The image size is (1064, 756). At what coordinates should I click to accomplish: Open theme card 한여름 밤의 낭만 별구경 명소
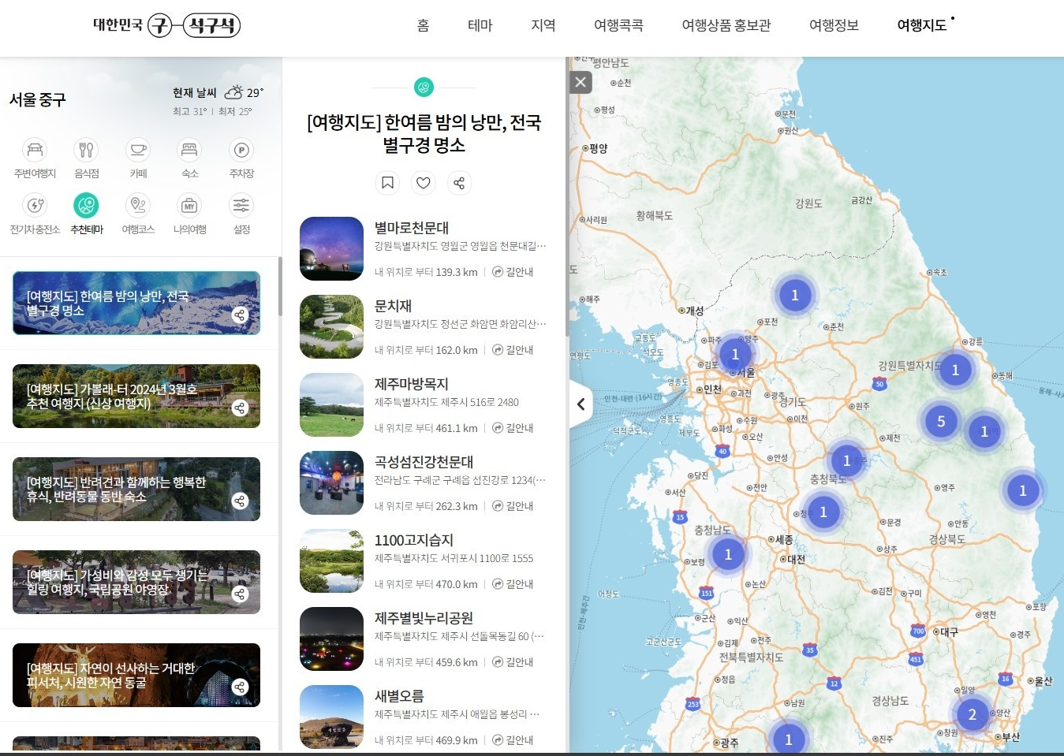tap(136, 304)
